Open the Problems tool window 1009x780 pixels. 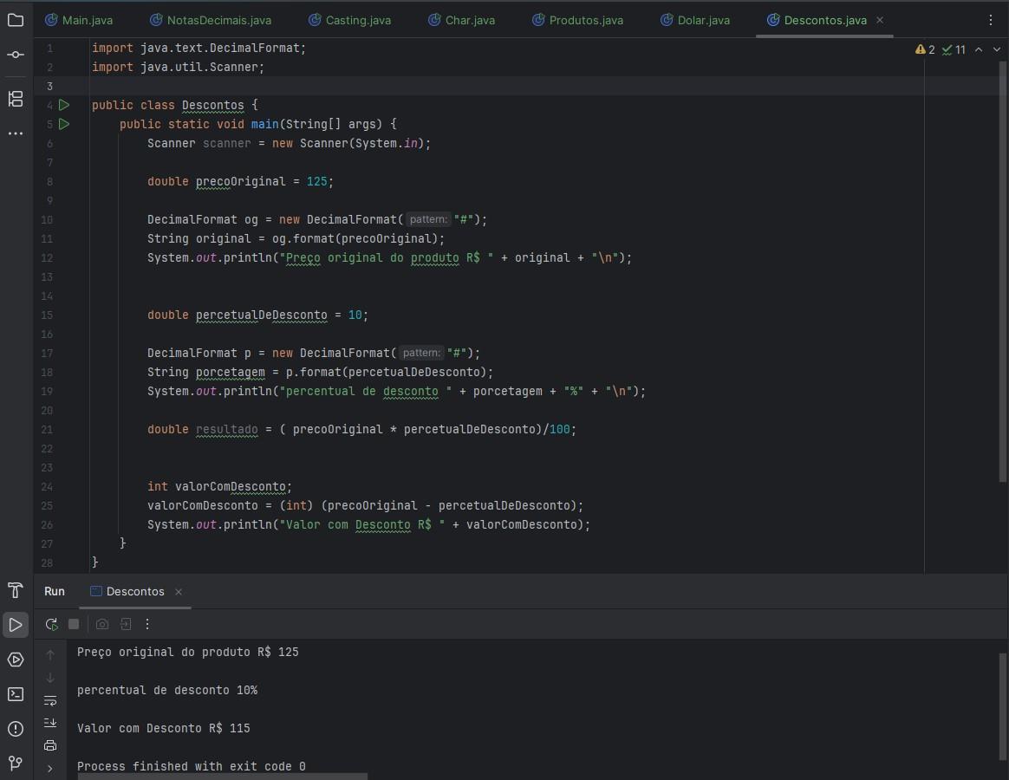[x=16, y=729]
